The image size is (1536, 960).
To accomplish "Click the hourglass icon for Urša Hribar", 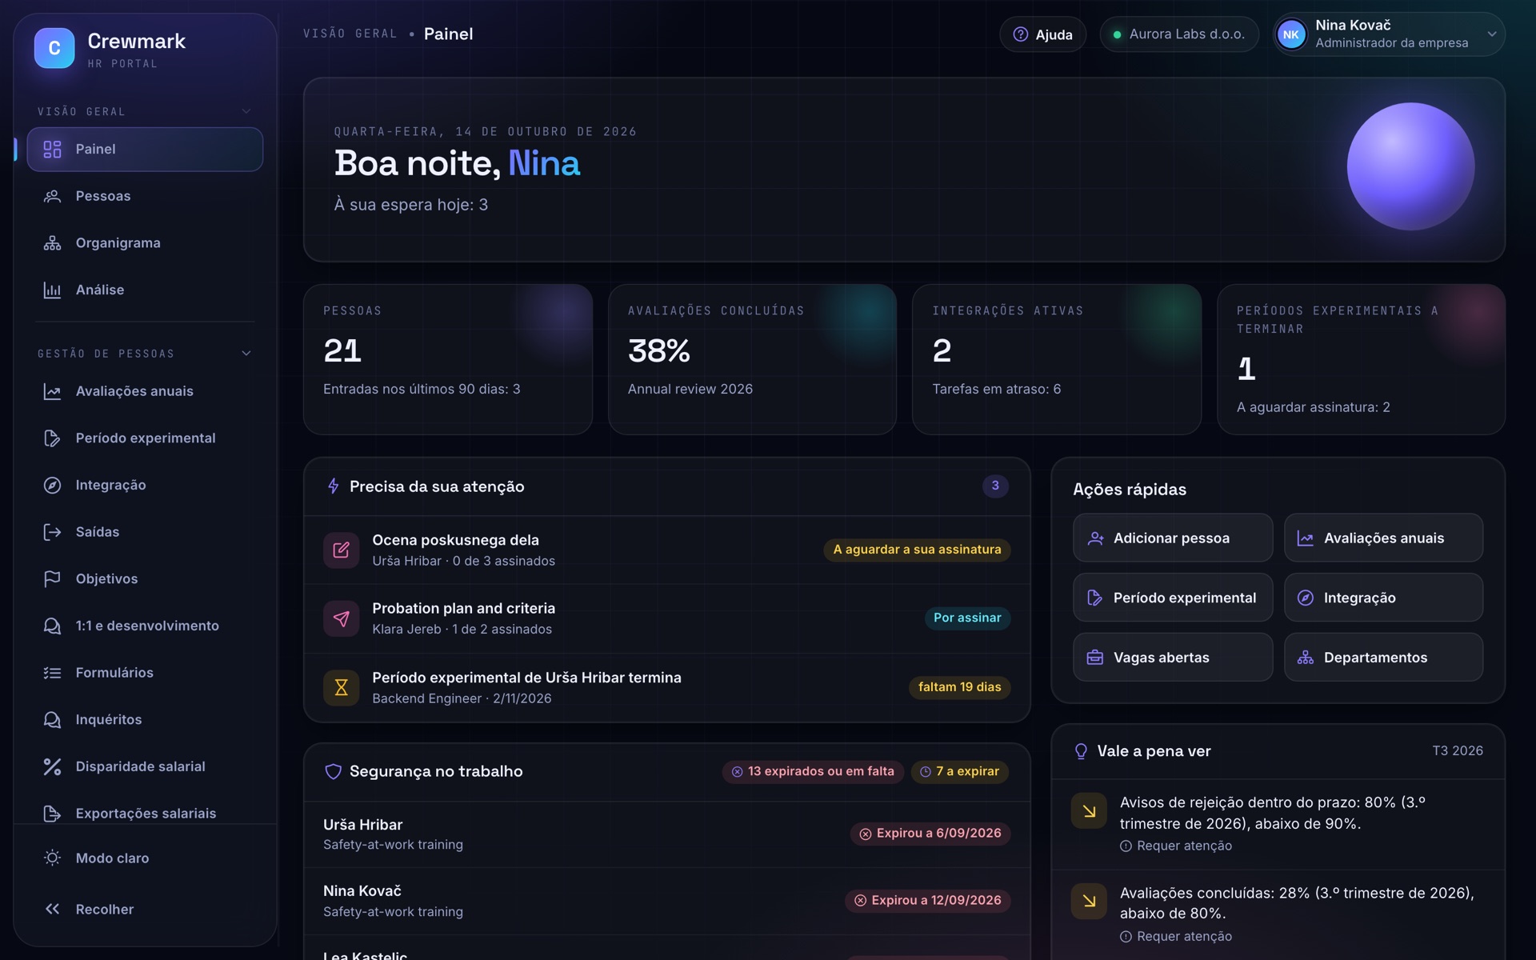I will [x=341, y=687].
